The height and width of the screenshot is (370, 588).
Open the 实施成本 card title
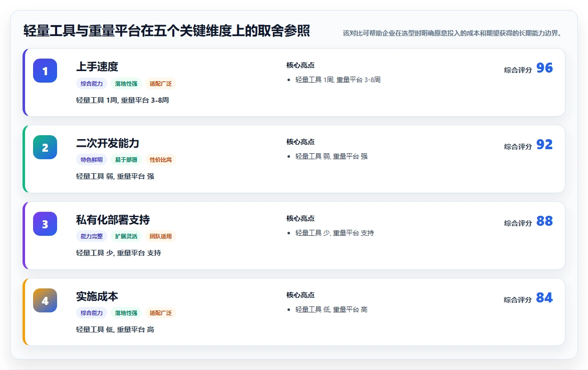pos(97,296)
